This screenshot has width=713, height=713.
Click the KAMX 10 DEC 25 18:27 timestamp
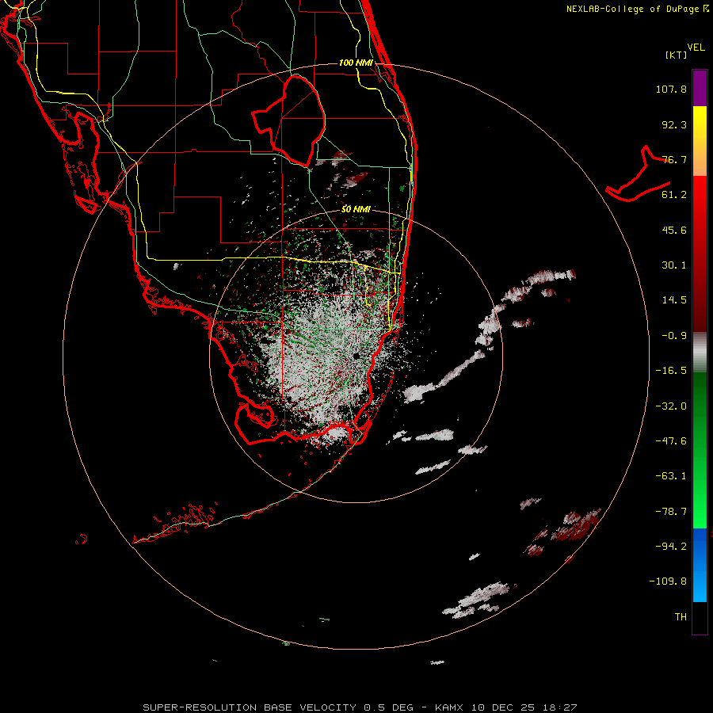tap(505, 707)
